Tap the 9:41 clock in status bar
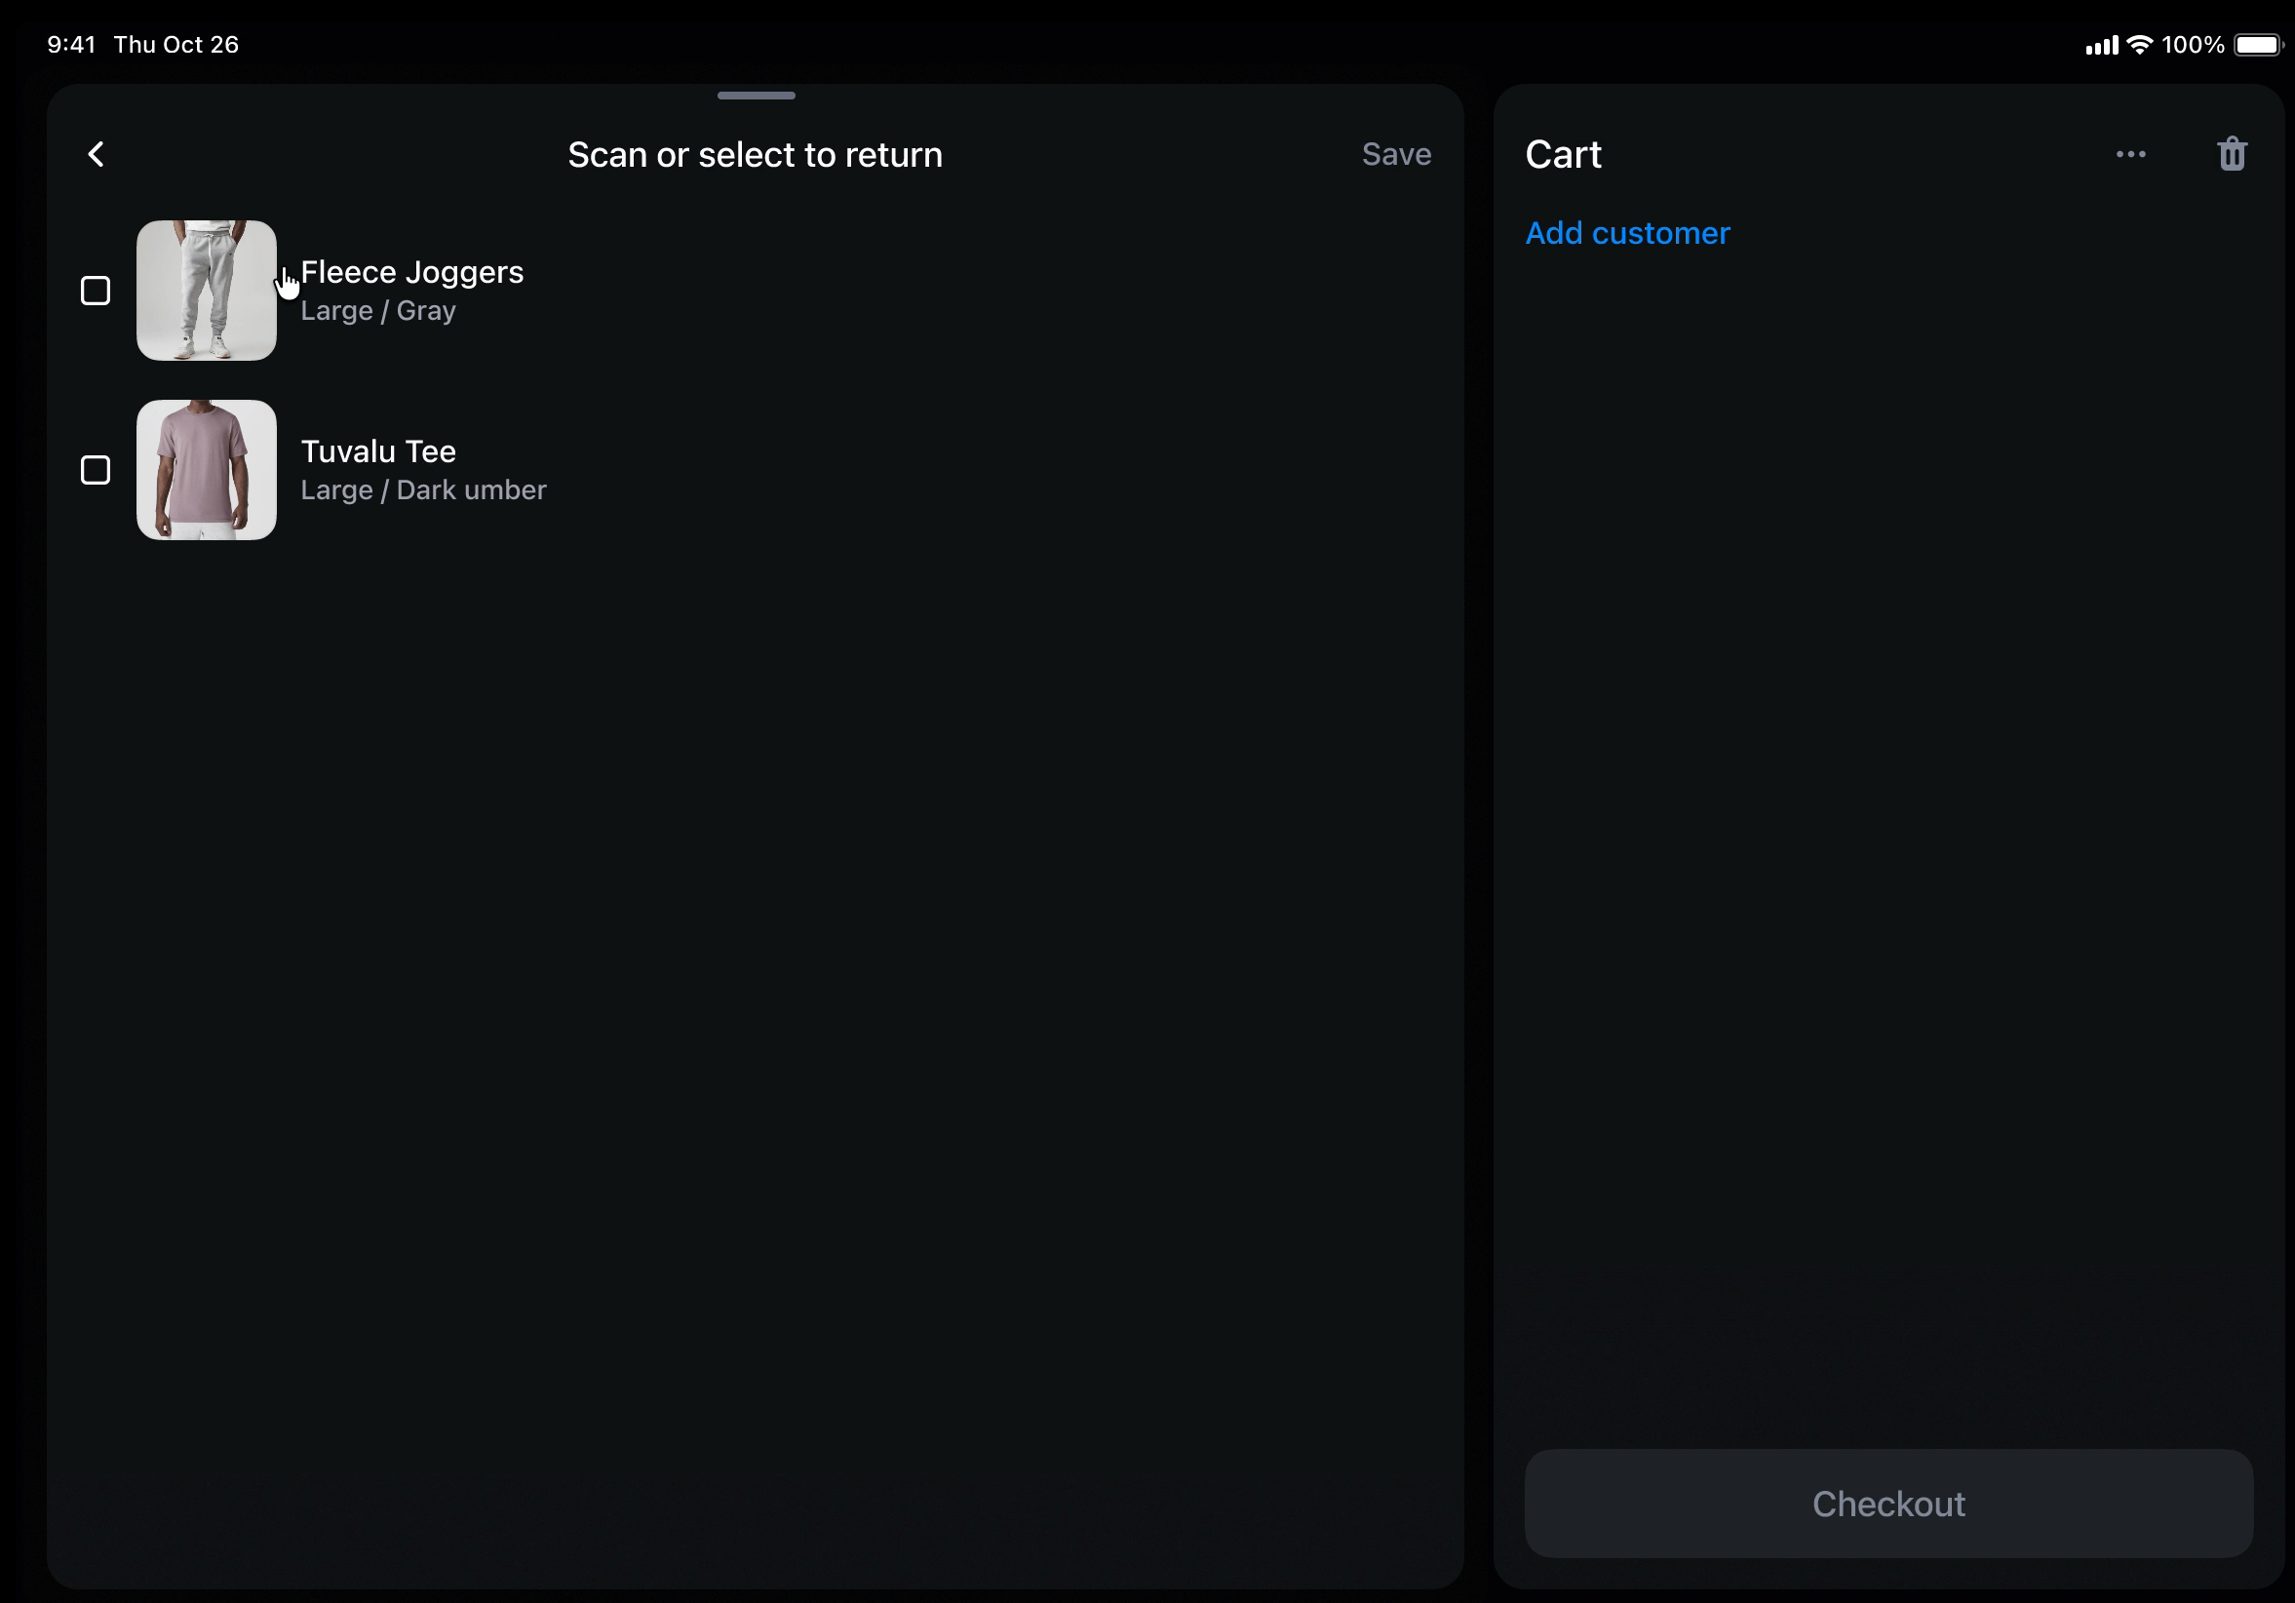Screen dimensions: 2295x1603 pos(71,44)
